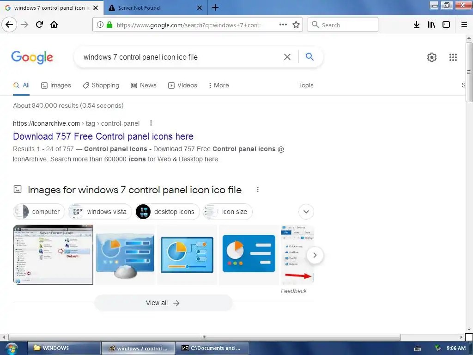Focus the Firefox Search box
This screenshot has height=355, width=473.
point(343,25)
